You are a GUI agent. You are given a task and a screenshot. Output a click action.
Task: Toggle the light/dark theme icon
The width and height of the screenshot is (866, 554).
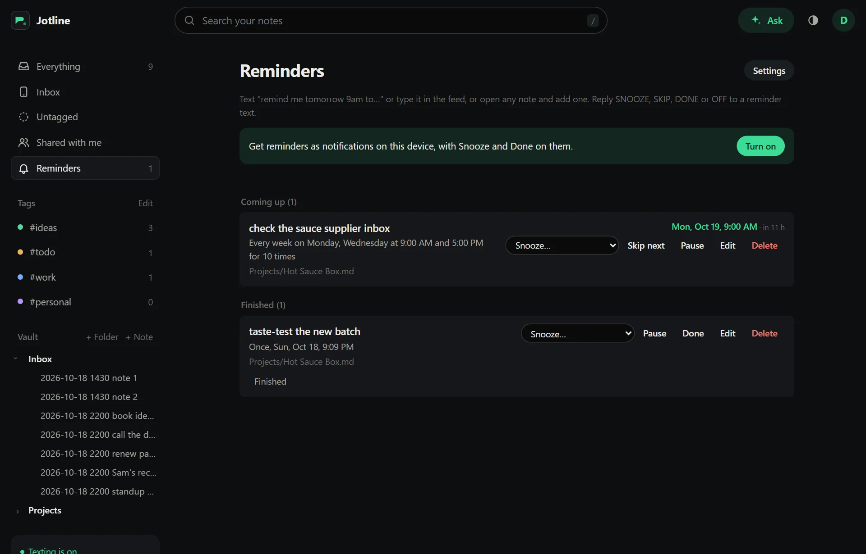[x=813, y=20]
